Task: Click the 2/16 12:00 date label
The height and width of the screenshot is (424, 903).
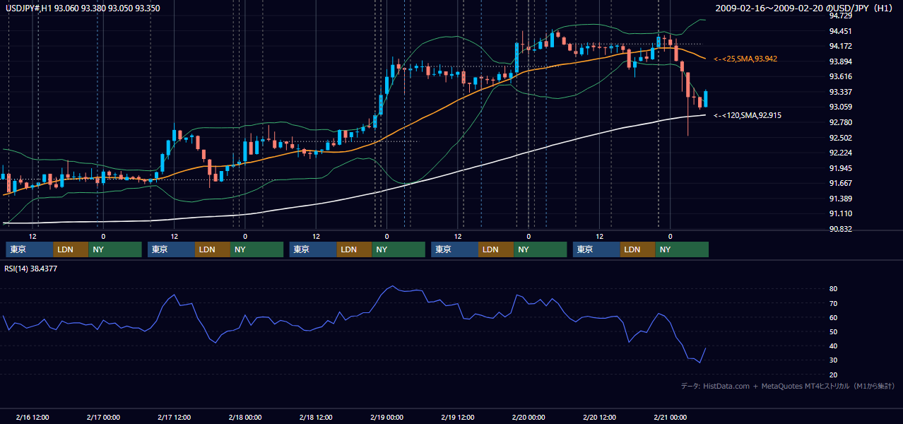Action: [32, 417]
